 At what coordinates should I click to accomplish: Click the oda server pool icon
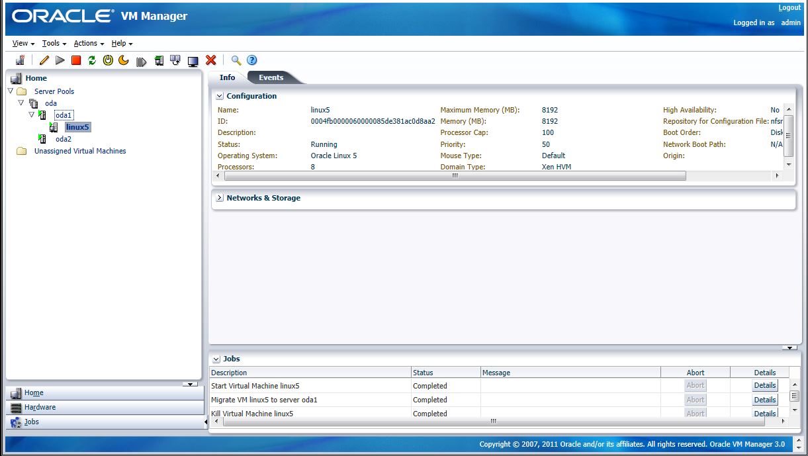pos(34,103)
